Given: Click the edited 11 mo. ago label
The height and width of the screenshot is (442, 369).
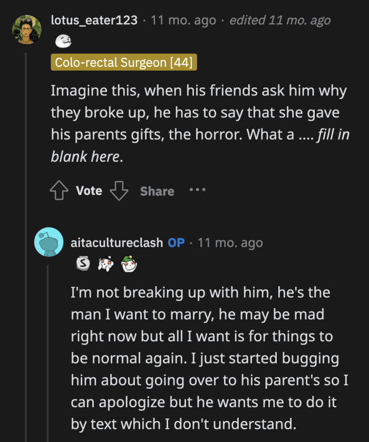Looking at the screenshot, I should tap(280, 21).
